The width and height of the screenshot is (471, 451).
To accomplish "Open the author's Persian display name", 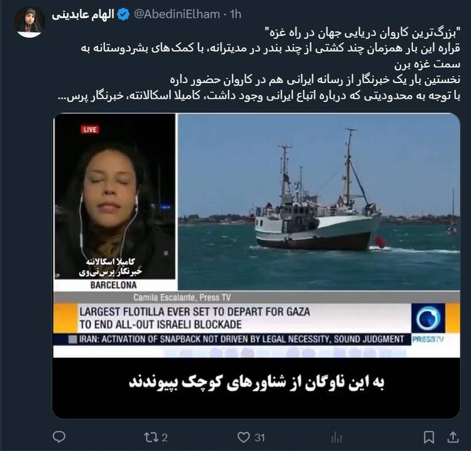I will coord(82,14).
